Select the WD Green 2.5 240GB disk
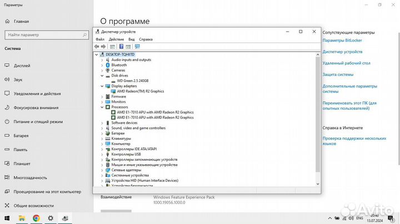 pyautogui.click(x=133, y=81)
